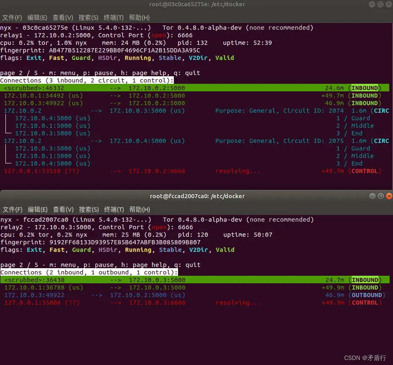Minimize the relay2 terminal window

pos(372,196)
